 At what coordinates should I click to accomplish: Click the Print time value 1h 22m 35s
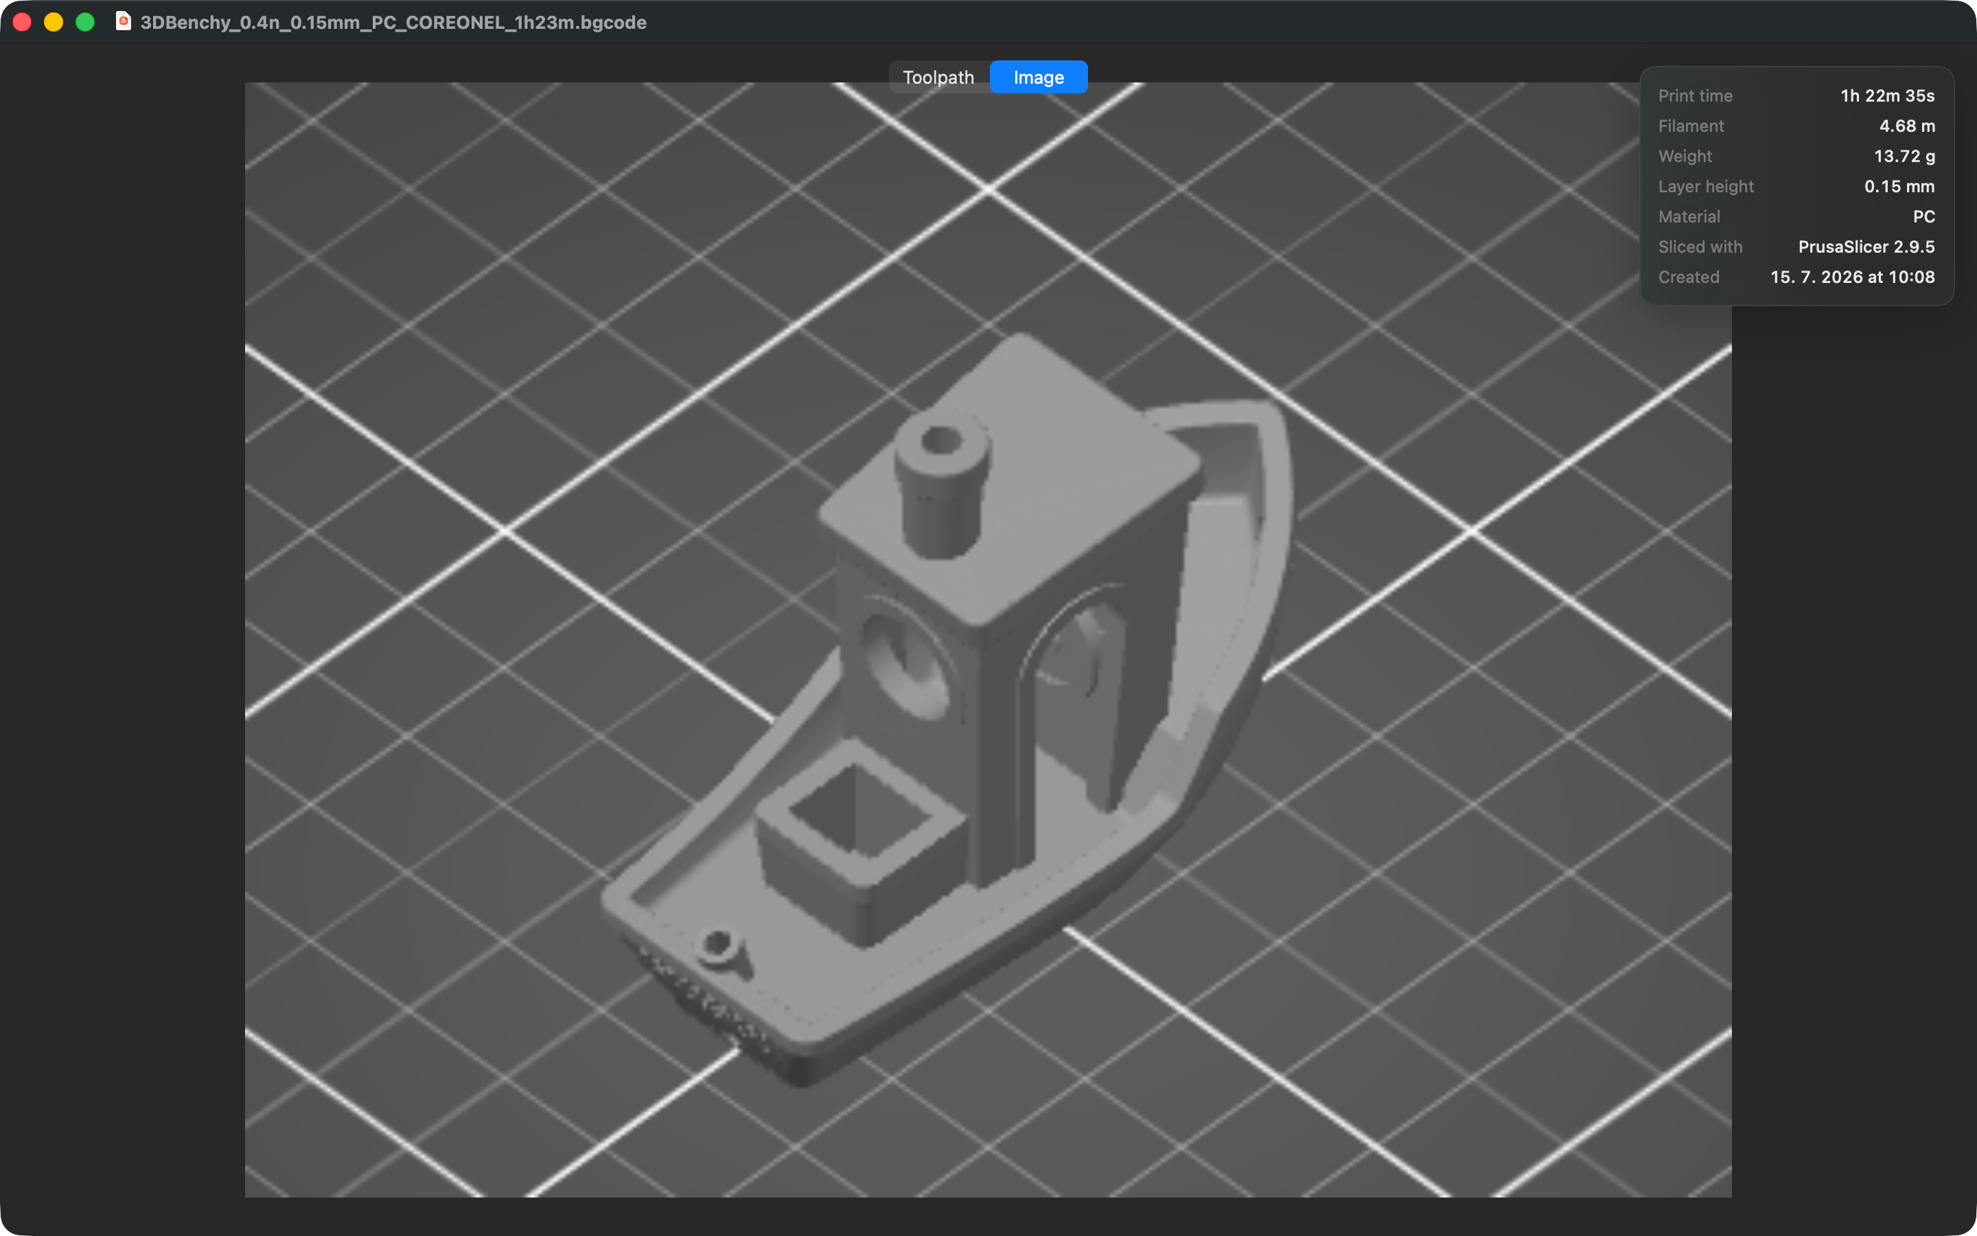[1887, 95]
